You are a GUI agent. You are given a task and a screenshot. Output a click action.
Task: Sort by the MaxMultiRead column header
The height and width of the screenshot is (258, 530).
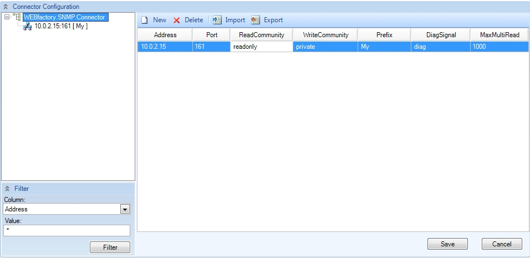tap(500, 35)
